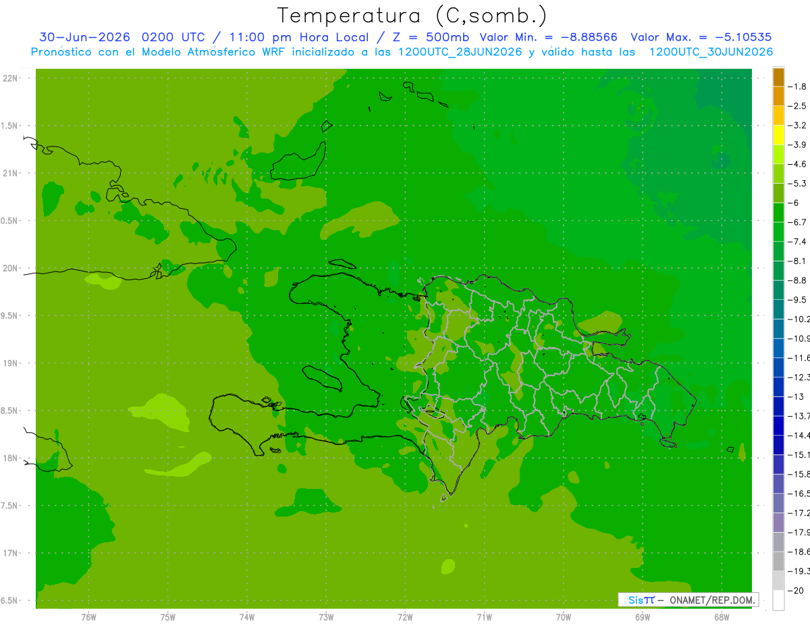Click the "0200 UTC" time text
Image resolution: width=810 pixels, height=626 pixels.
173,37
